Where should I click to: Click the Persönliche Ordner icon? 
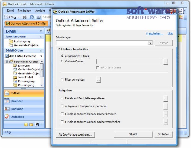[11, 62]
